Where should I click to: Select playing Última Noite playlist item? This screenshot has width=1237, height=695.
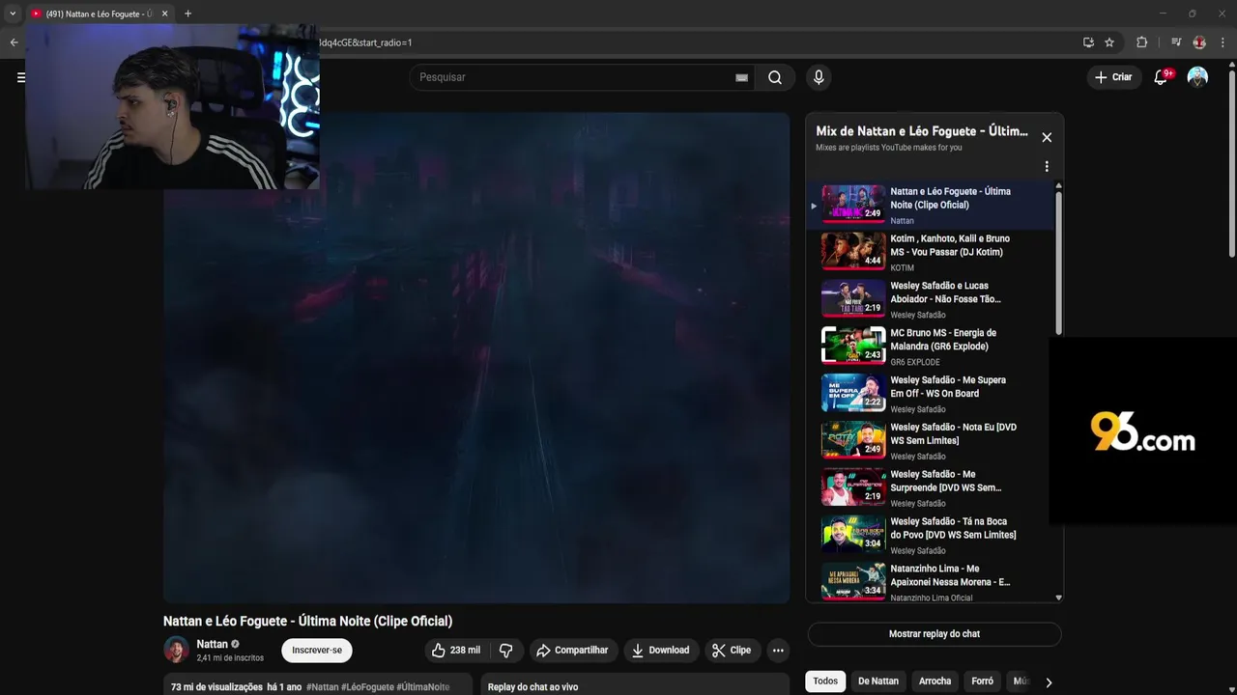click(930, 206)
